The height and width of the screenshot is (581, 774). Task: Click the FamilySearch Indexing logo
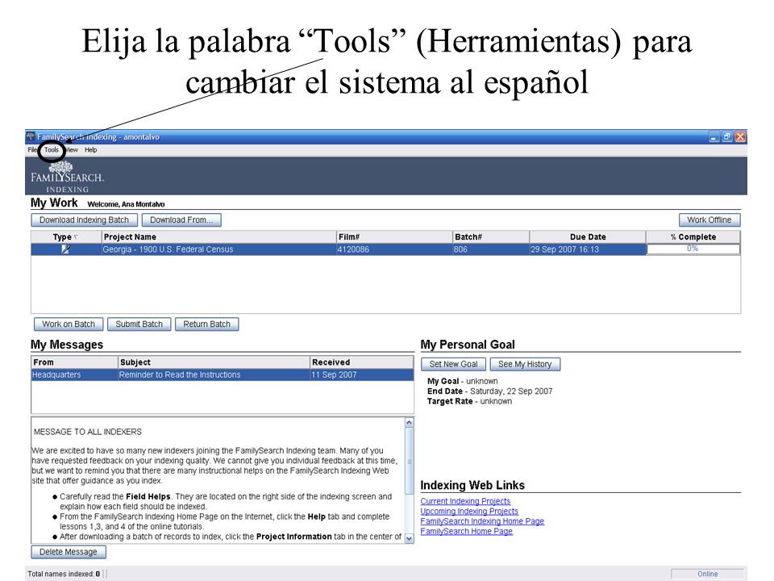click(67, 177)
